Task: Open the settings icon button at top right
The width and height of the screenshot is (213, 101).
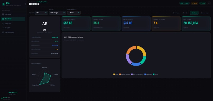Action: point(209,3)
